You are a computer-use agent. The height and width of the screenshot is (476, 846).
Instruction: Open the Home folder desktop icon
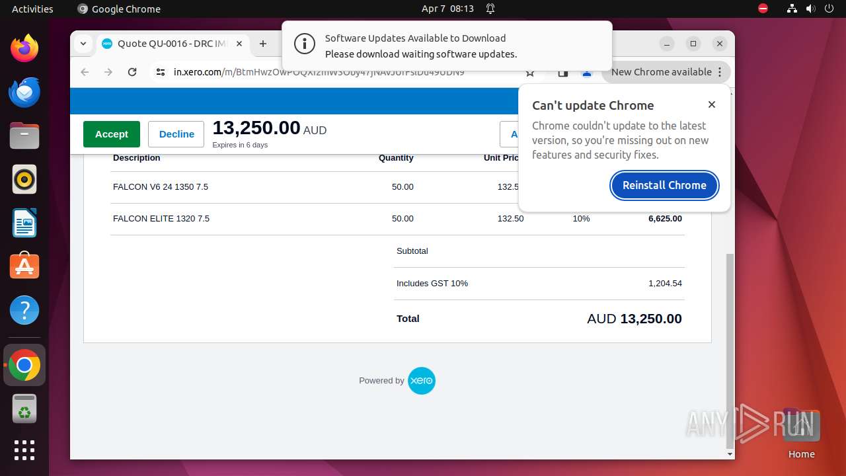click(801, 434)
